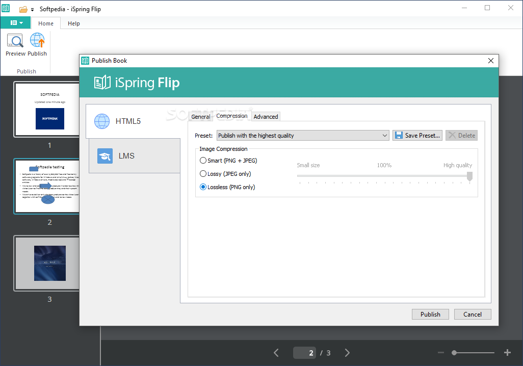Minimize the iSpring Flip window
The width and height of the screenshot is (523, 366).
[464, 8]
